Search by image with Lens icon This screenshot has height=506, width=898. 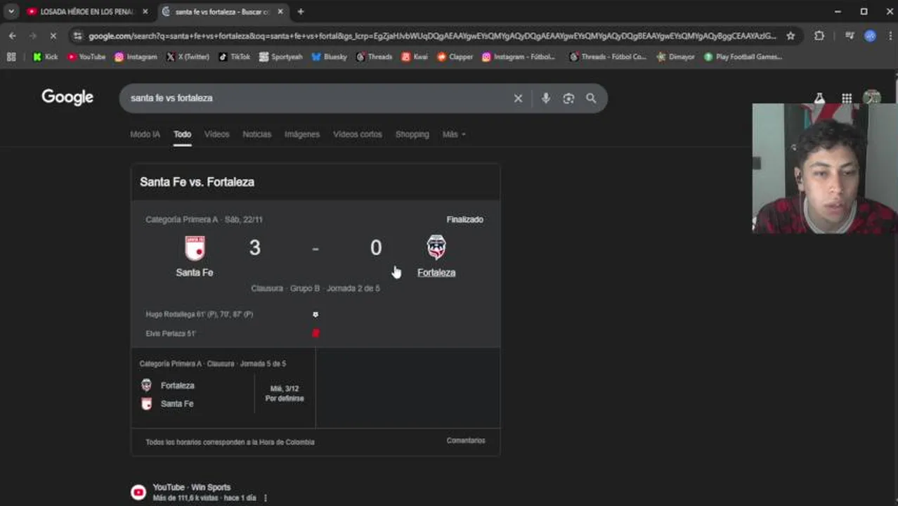[568, 98]
